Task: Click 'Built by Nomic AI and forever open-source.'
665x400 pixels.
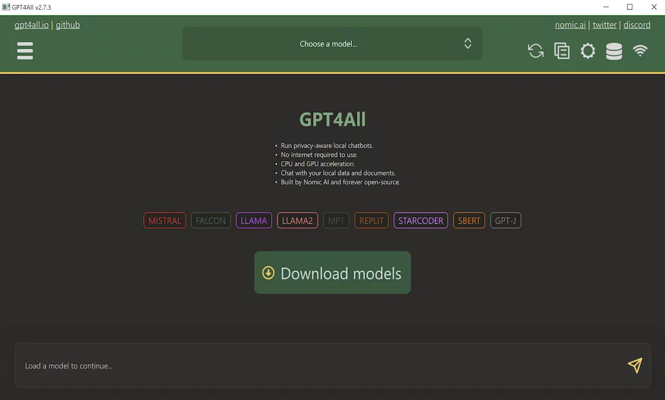Action: pyautogui.click(x=341, y=182)
